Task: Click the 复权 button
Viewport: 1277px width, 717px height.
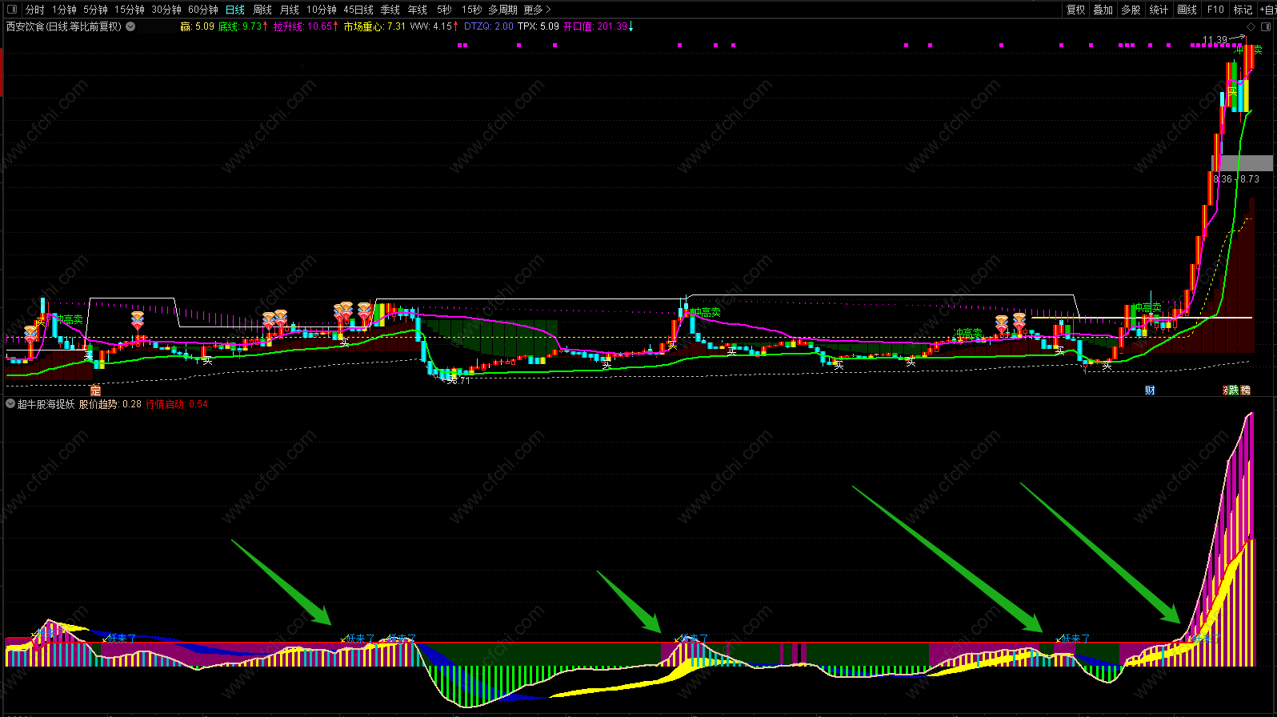Action: 1076,10
